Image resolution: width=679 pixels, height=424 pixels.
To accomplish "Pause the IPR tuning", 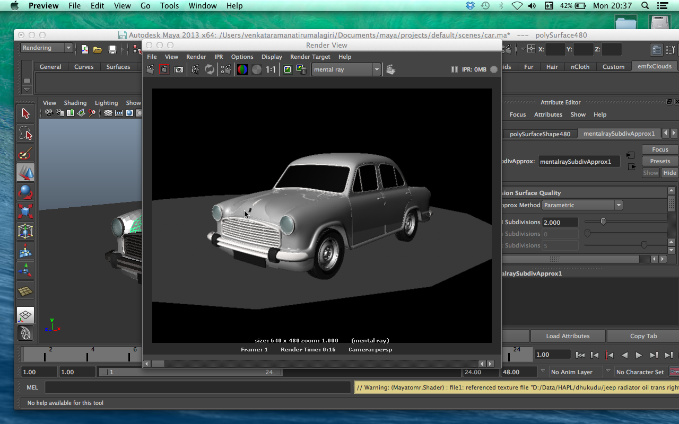I will (454, 69).
